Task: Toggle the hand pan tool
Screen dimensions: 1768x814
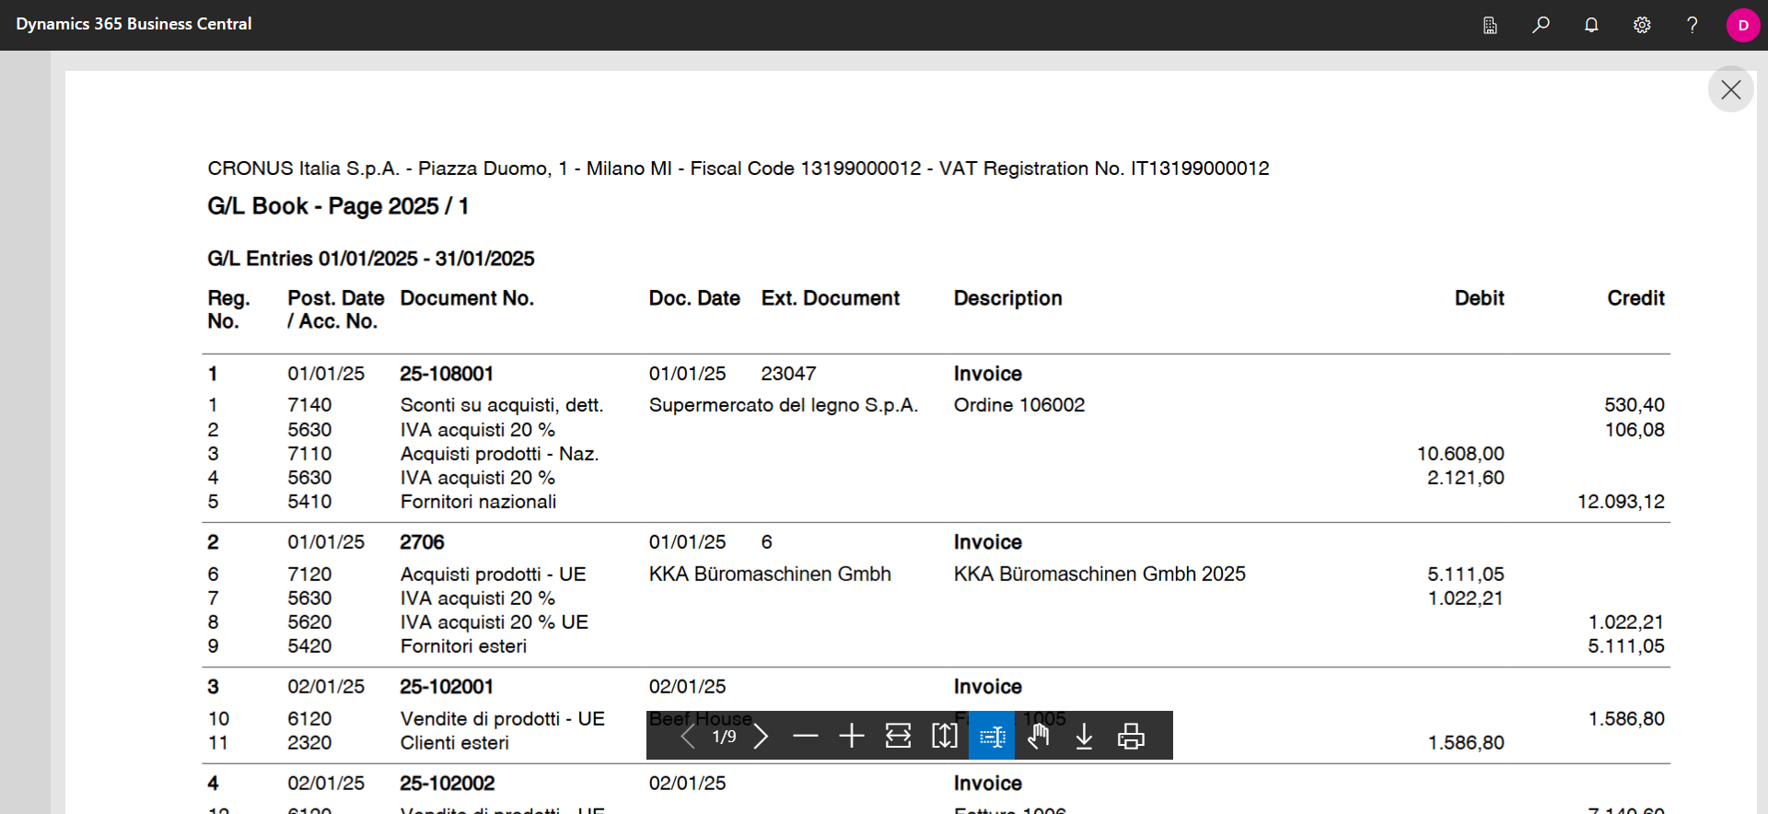Action: 1039,736
